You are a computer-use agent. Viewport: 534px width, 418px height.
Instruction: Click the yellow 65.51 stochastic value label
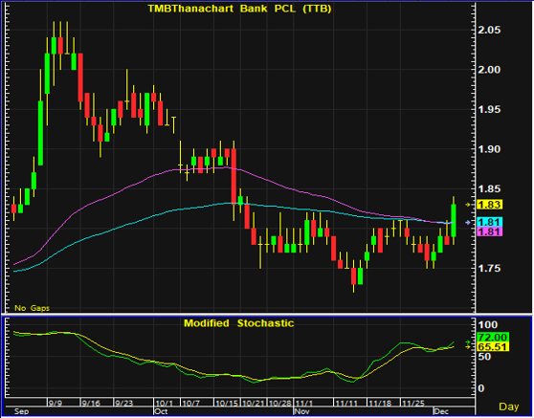(x=493, y=347)
